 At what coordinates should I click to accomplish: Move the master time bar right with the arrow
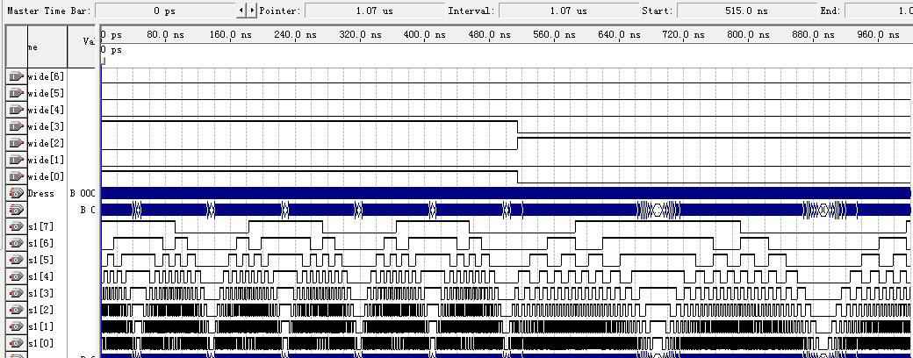point(253,11)
